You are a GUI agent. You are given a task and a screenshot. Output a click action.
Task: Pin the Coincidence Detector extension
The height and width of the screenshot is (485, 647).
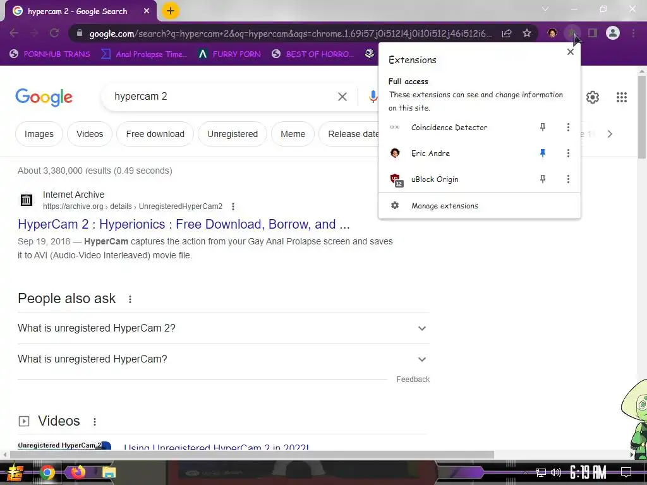(x=543, y=127)
